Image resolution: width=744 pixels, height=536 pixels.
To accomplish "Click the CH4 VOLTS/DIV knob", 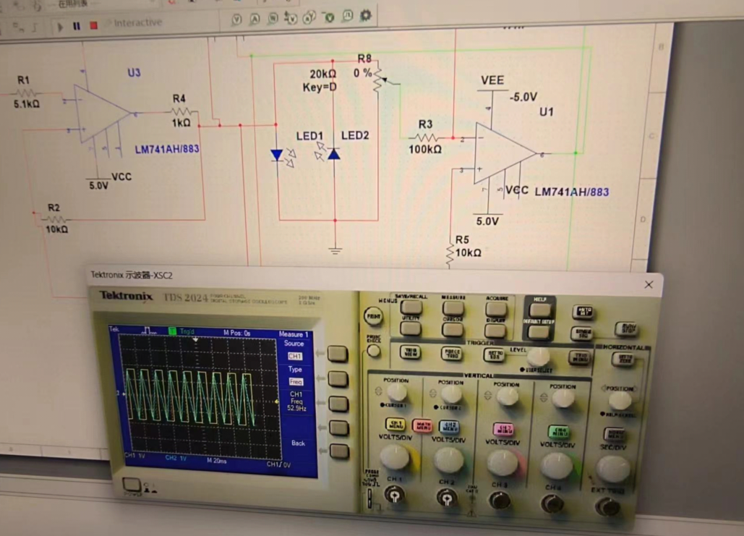I will [557, 465].
